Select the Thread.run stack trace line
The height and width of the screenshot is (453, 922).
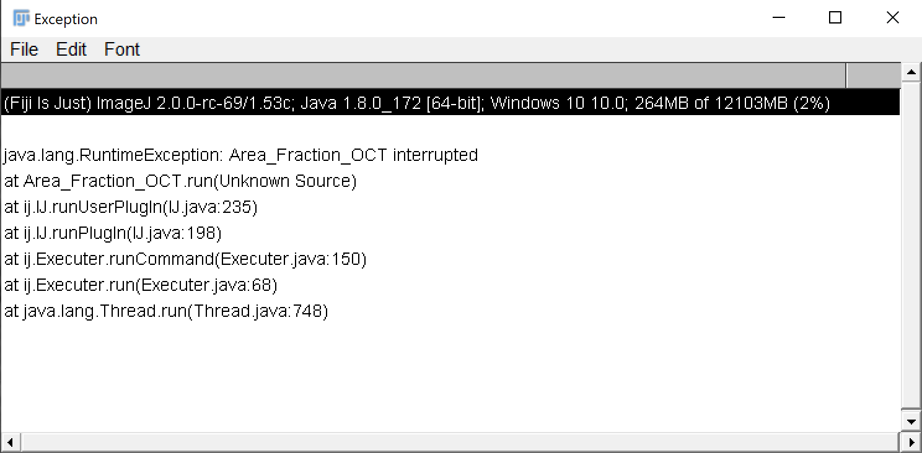(x=165, y=311)
